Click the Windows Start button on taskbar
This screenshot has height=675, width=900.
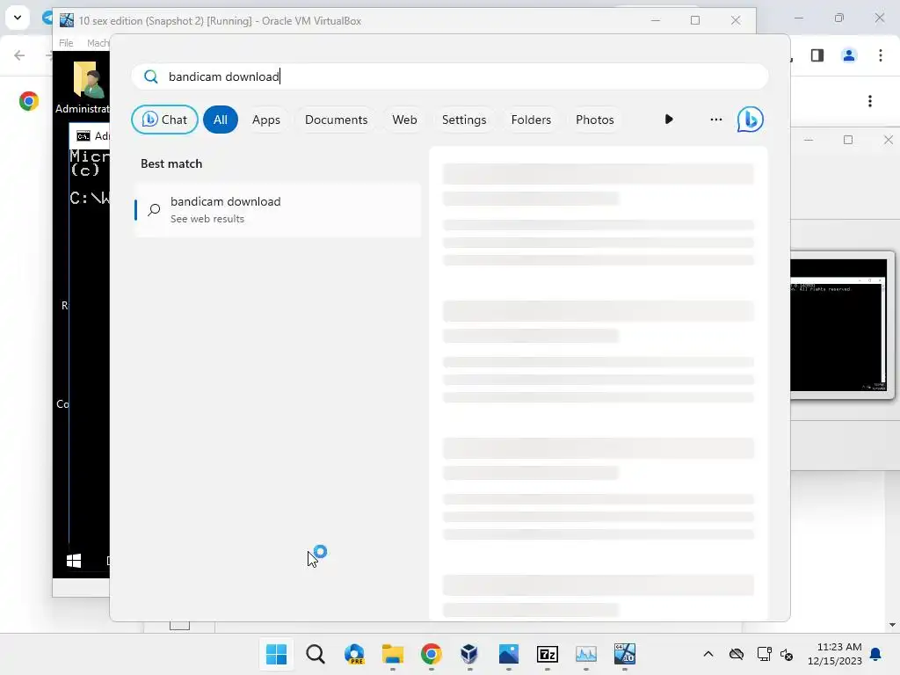(x=276, y=654)
